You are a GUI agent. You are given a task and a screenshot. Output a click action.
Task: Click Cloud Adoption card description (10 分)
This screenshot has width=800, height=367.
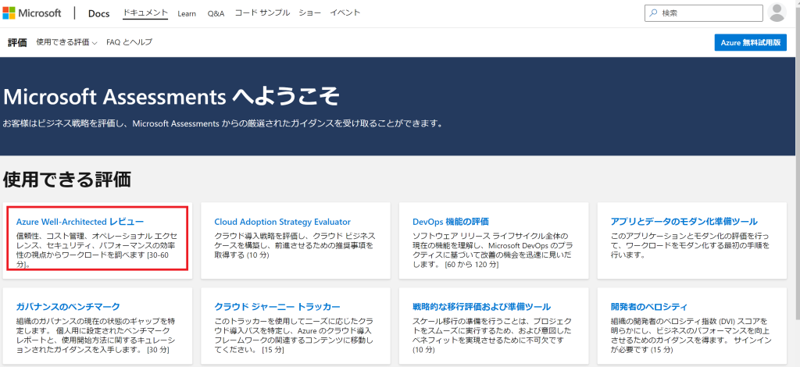[x=295, y=245]
